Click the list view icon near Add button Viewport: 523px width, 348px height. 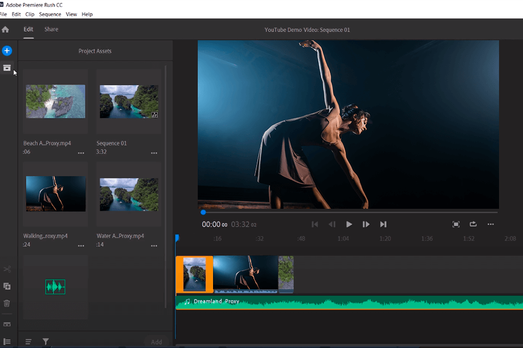[28, 341]
